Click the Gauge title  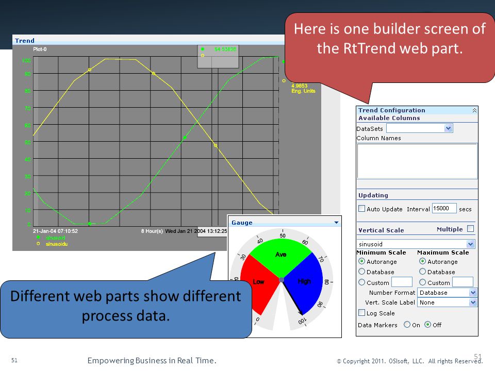point(242,223)
